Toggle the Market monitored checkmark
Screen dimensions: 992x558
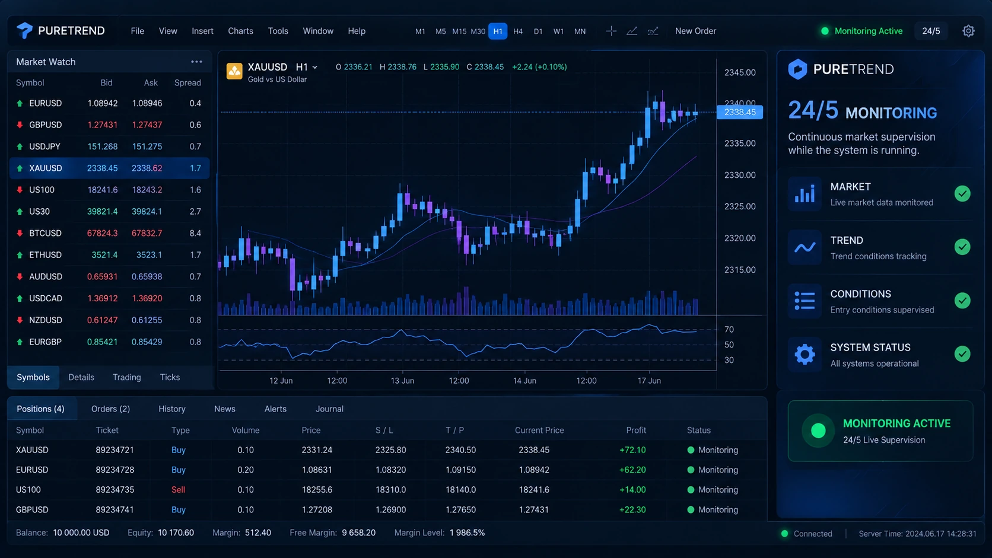(x=962, y=193)
